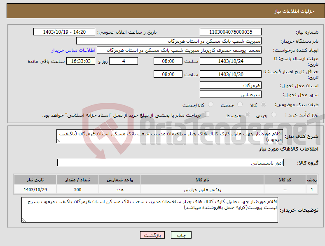The width and height of the screenshot is (325, 246).
Task: Click the remaining days field showing 4
Action: 124,61
